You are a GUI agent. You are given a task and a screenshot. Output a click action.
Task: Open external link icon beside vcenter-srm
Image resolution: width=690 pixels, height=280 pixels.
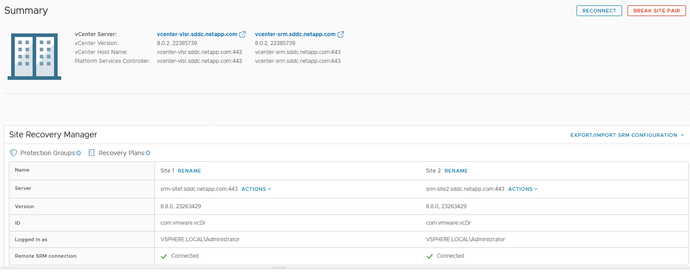pyautogui.click(x=341, y=34)
